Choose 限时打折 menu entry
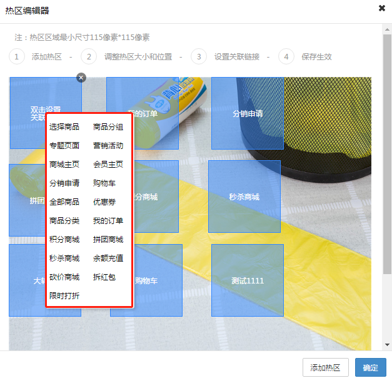 [64, 296]
